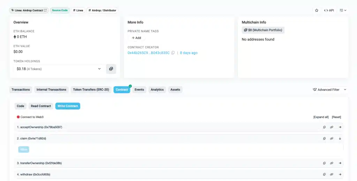Image resolution: width=357 pixels, height=181 pixels.
Task: Click the Connect to Web3 link
Action: point(32,117)
